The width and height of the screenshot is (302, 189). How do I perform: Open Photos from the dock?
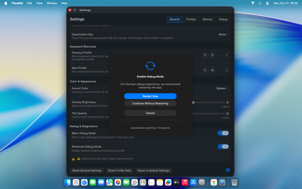tap(118, 182)
